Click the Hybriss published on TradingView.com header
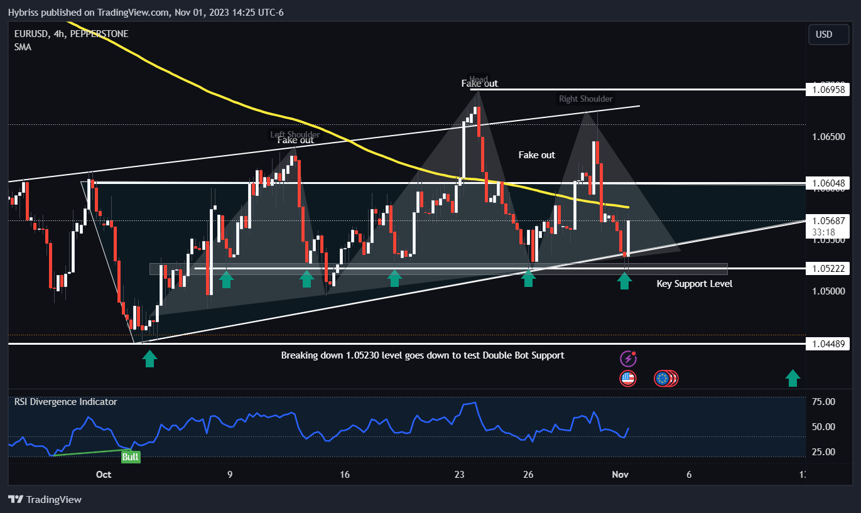 coord(145,12)
